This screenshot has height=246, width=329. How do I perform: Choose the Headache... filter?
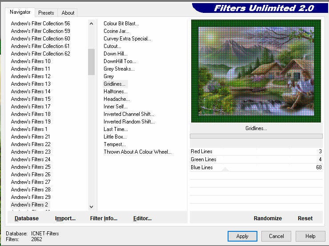pyautogui.click(x=116, y=99)
